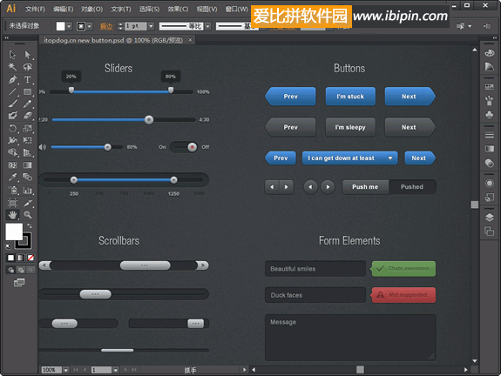The image size is (501, 376).
Task: Open the 文字(T) menu
Action: [x=121, y=9]
